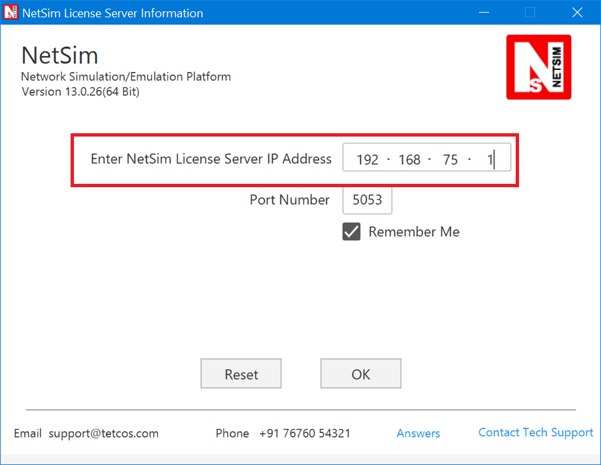This screenshot has width=601, height=465.
Task: Click the Network Simulation/Emulation Platform subtitle
Action: tap(126, 77)
